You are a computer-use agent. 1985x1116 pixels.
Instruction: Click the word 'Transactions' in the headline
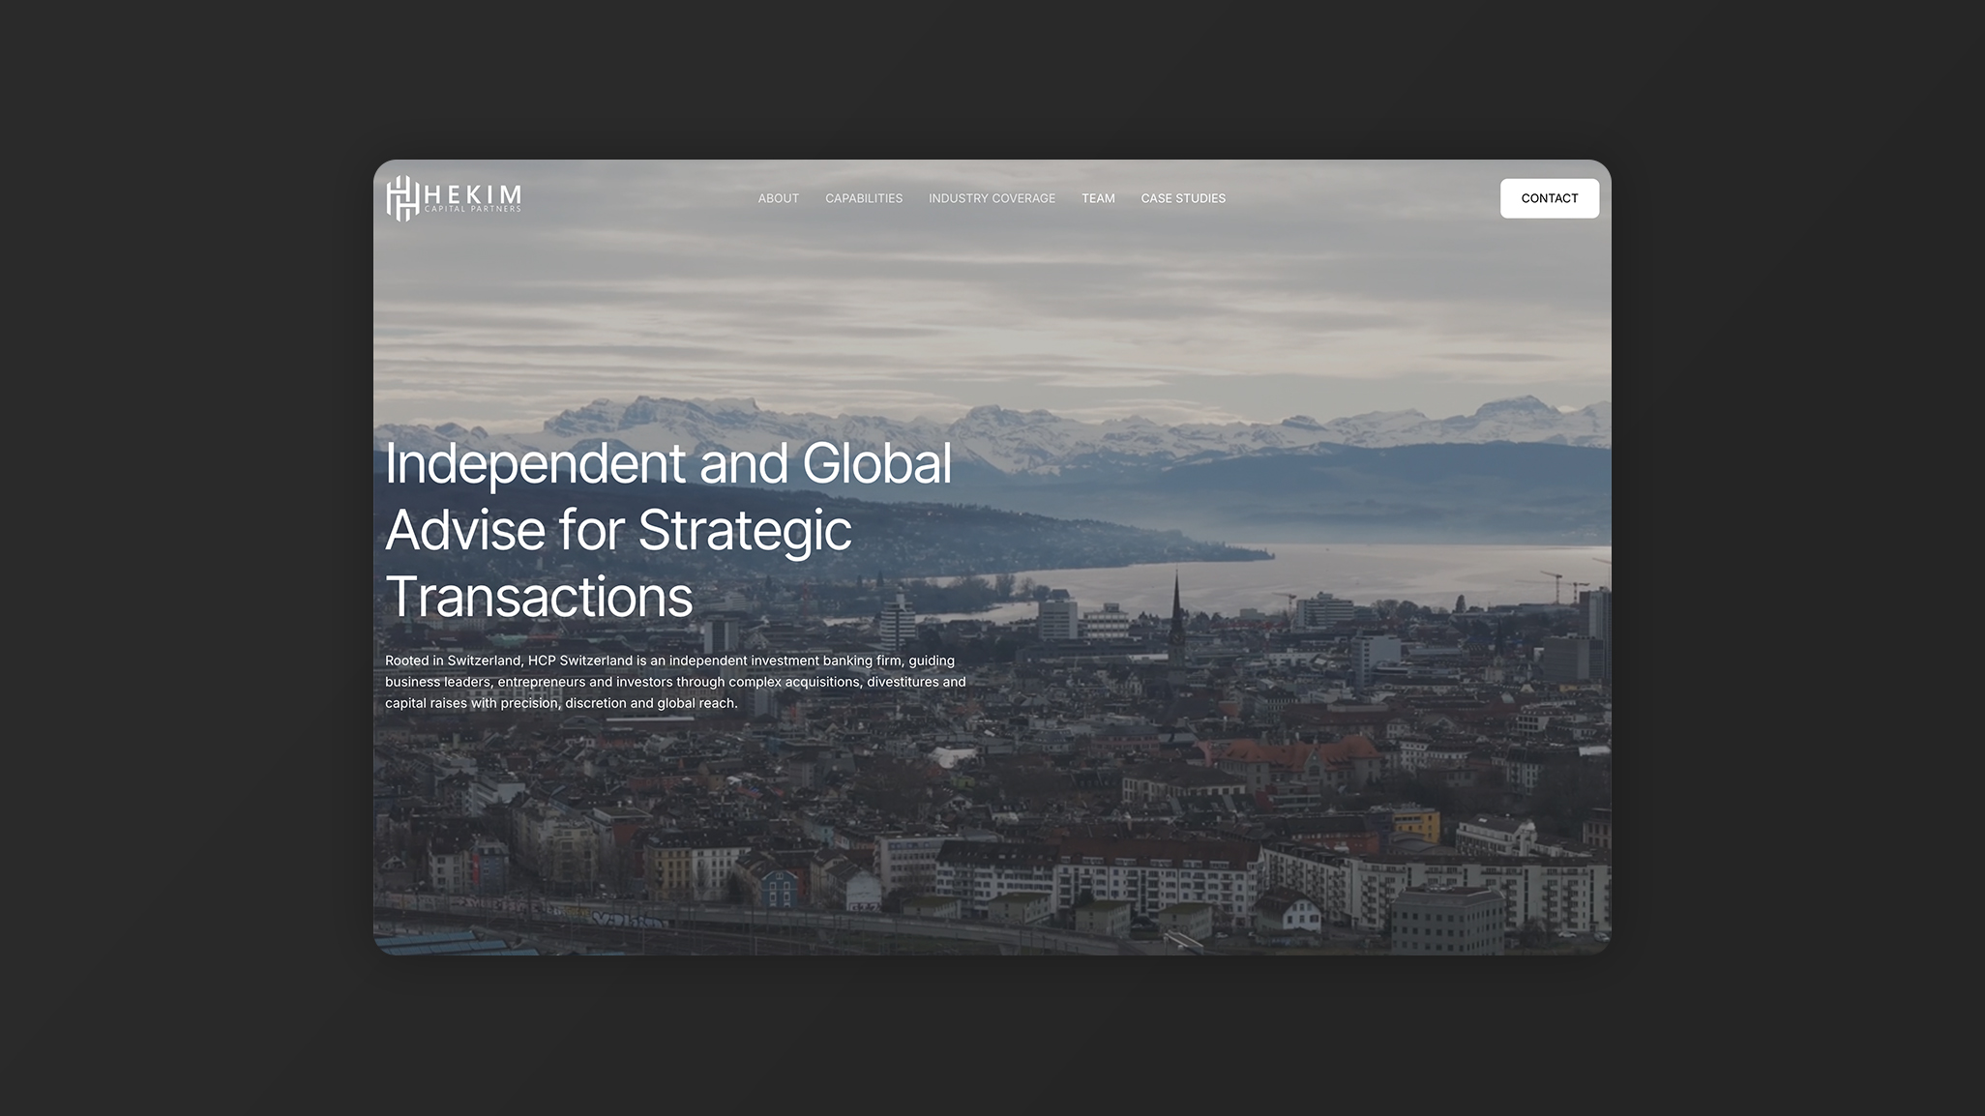click(x=539, y=597)
